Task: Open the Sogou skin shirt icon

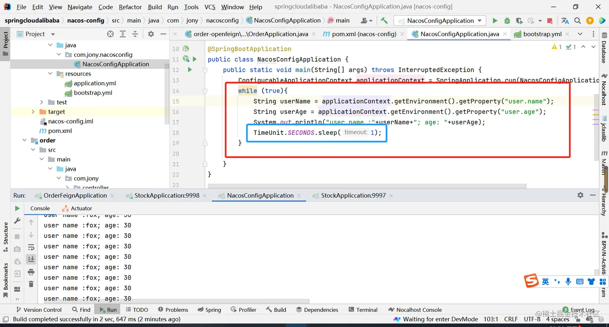Action: click(x=591, y=281)
